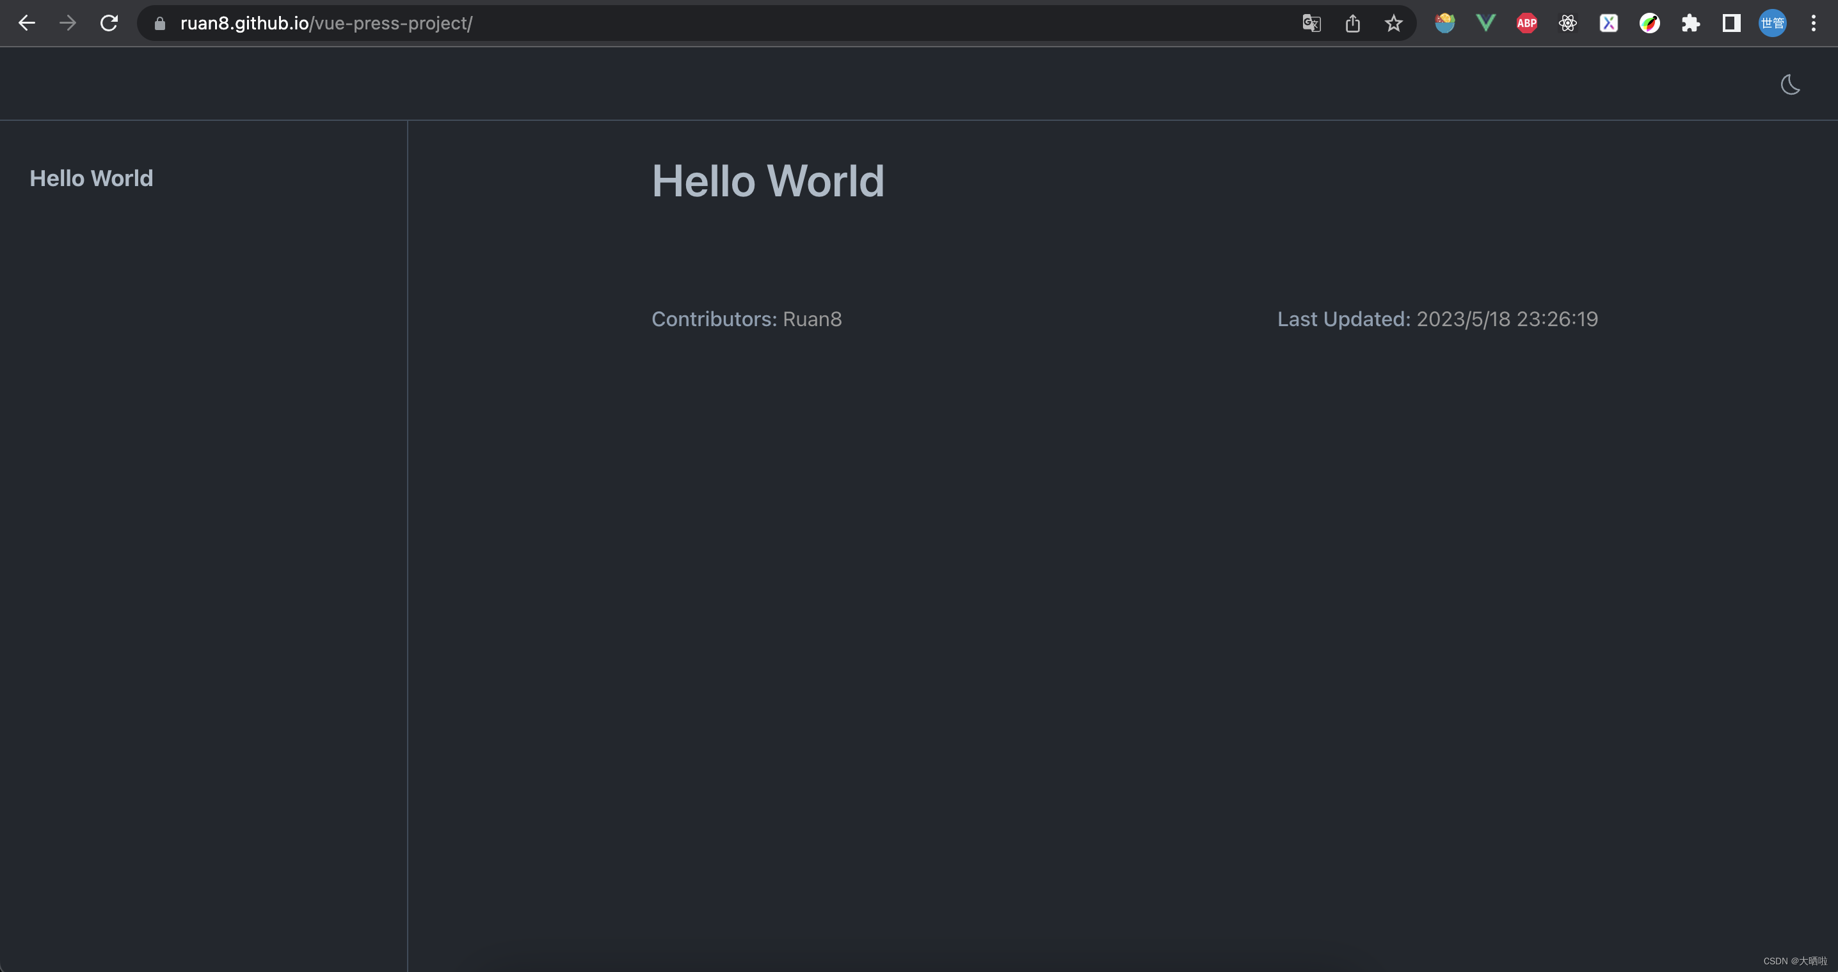Open the React Developer Tools extension

pyautogui.click(x=1567, y=24)
